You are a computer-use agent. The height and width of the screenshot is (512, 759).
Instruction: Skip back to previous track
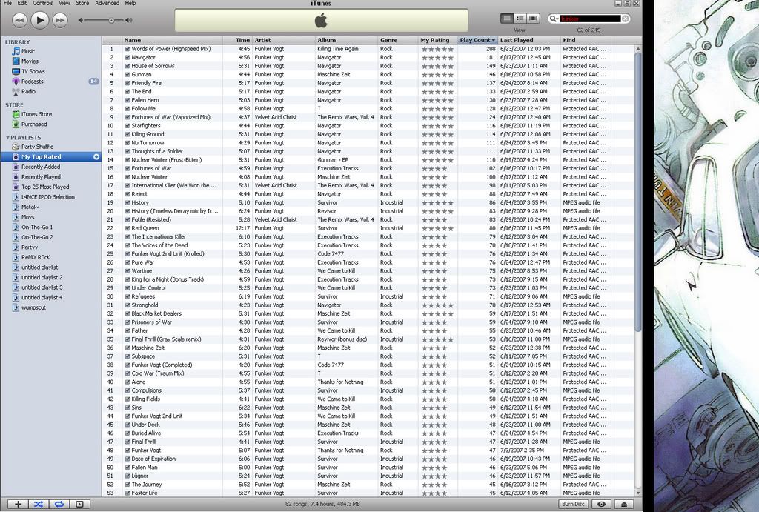tap(19, 20)
